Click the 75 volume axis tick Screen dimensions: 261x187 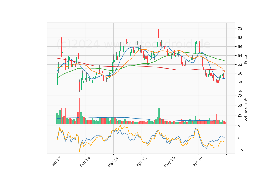(x=240, y=95)
